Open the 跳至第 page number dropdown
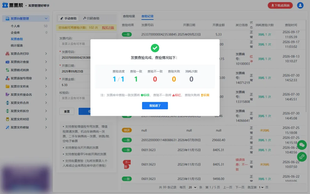This screenshot has width=310, height=194. [x=261, y=187]
